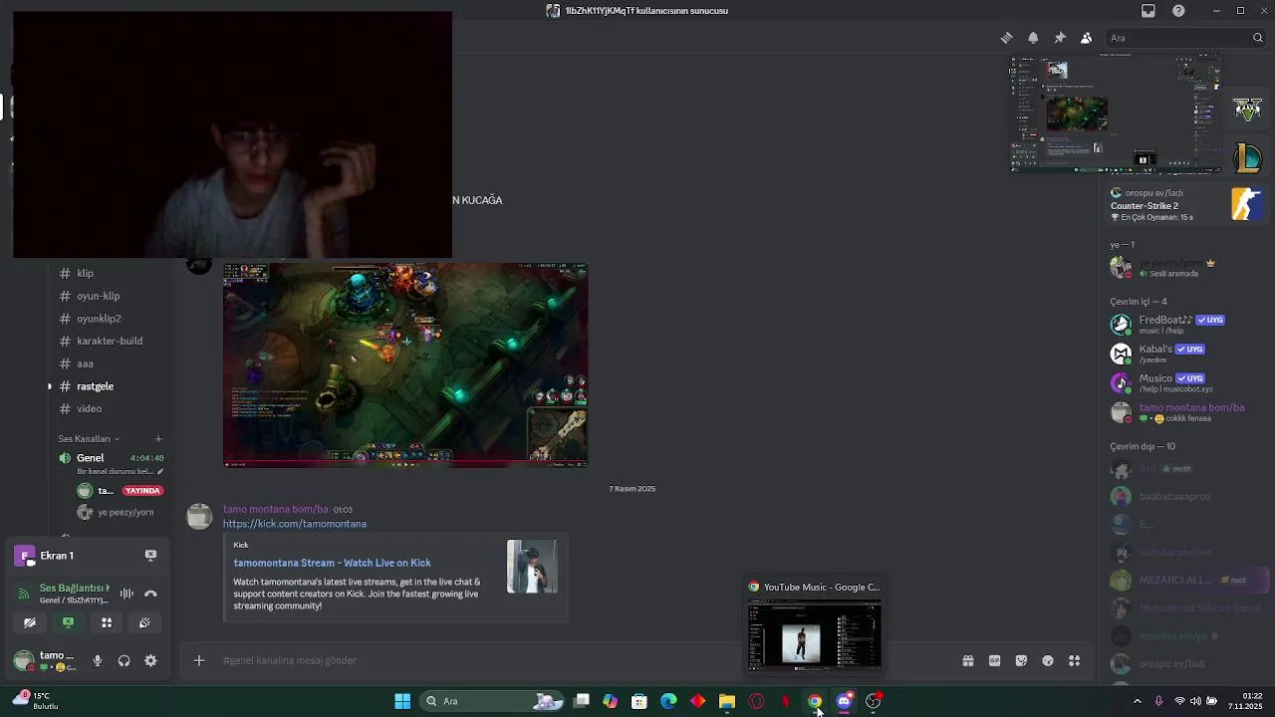Open Discord icon in taskbar

tap(844, 701)
